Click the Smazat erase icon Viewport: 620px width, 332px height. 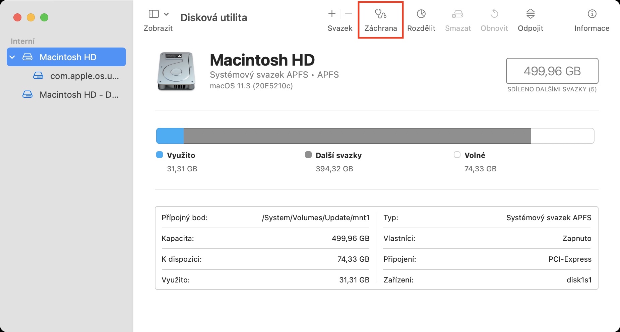click(457, 14)
